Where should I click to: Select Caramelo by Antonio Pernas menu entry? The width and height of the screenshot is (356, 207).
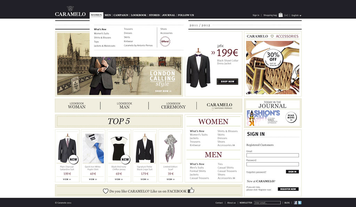coord(138,45)
